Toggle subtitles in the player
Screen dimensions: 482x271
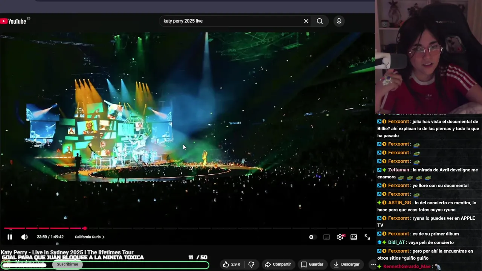[326, 237]
